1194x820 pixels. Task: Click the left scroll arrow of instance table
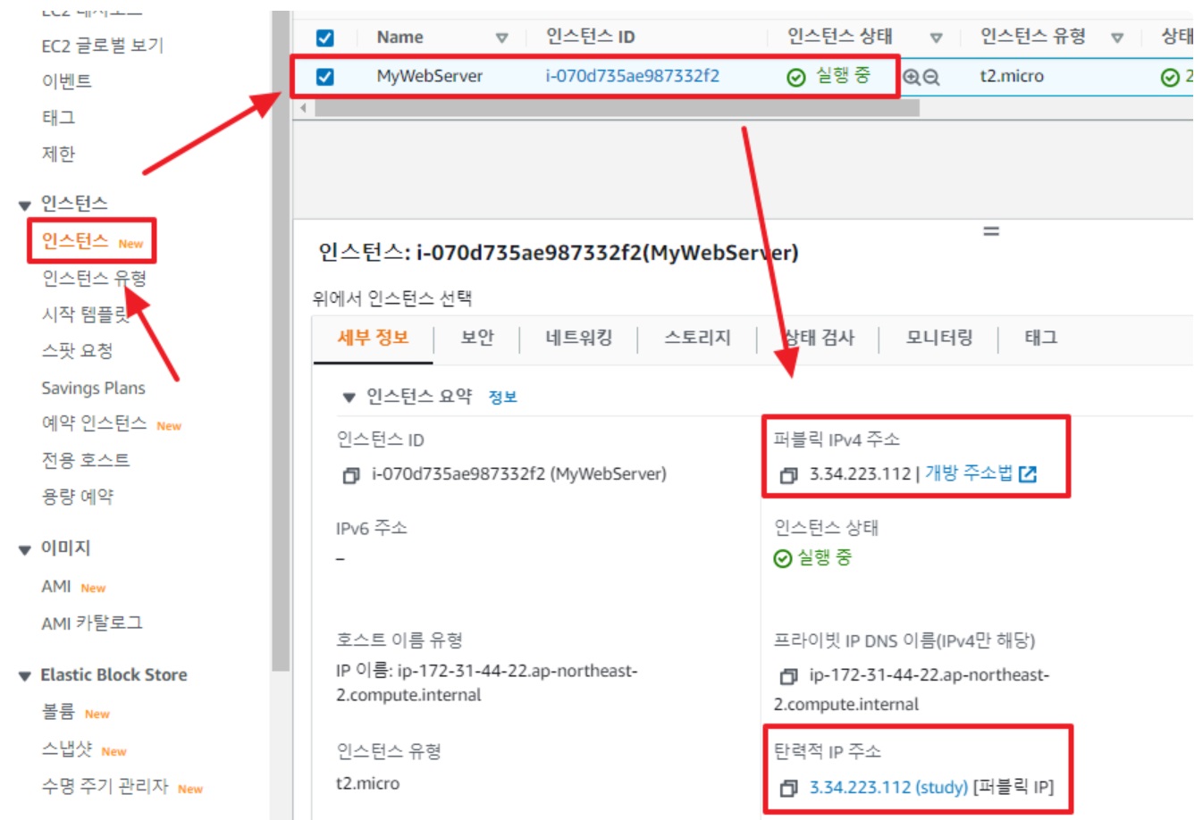(x=303, y=108)
